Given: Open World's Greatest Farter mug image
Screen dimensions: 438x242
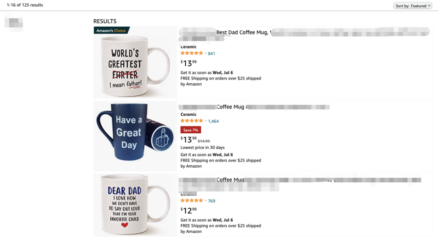Looking at the screenshot, I should (x=135, y=65).
